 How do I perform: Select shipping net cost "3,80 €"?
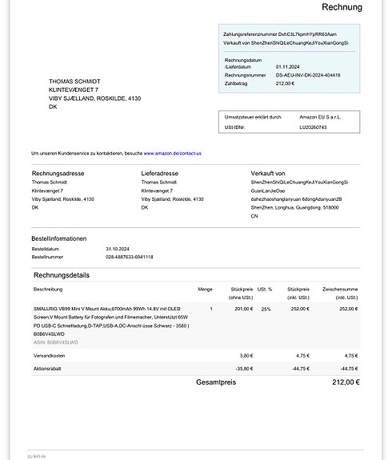click(246, 356)
